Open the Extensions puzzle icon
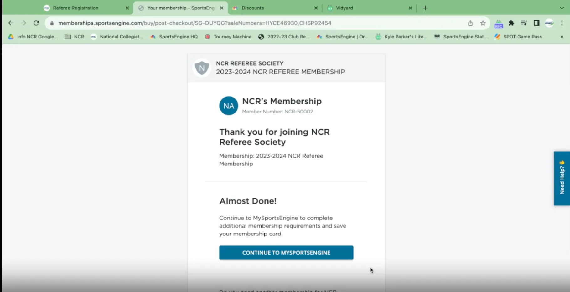Viewport: 570px width, 292px height. [511, 23]
